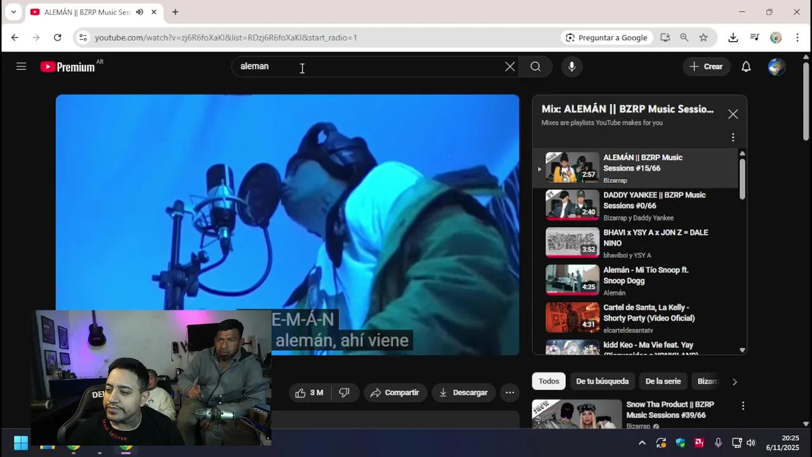Open Alemán Mi Tío Snoop thumbnail
This screenshot has width=812, height=457.
click(x=572, y=281)
